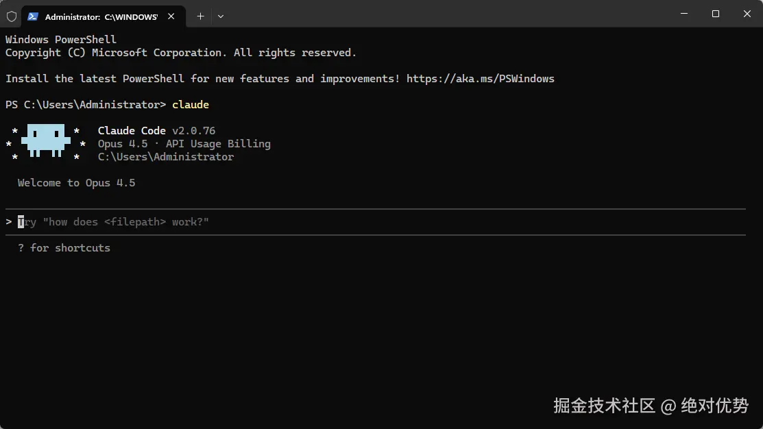Open the aka.ms/PSWindows link
The width and height of the screenshot is (763, 429).
[480, 79]
